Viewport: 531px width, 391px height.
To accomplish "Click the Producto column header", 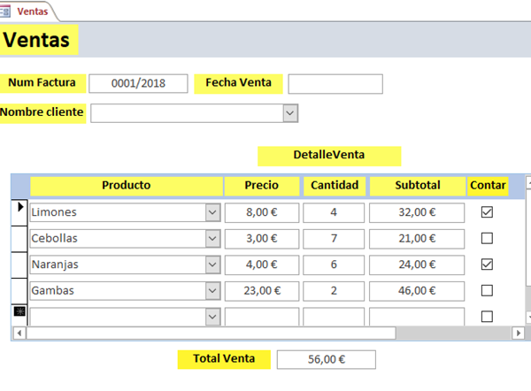I will tap(126, 186).
